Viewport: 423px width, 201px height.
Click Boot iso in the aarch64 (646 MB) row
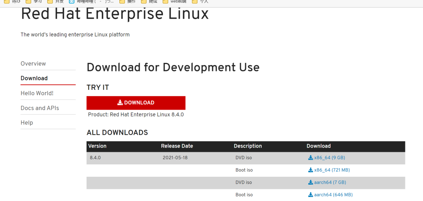point(244,195)
